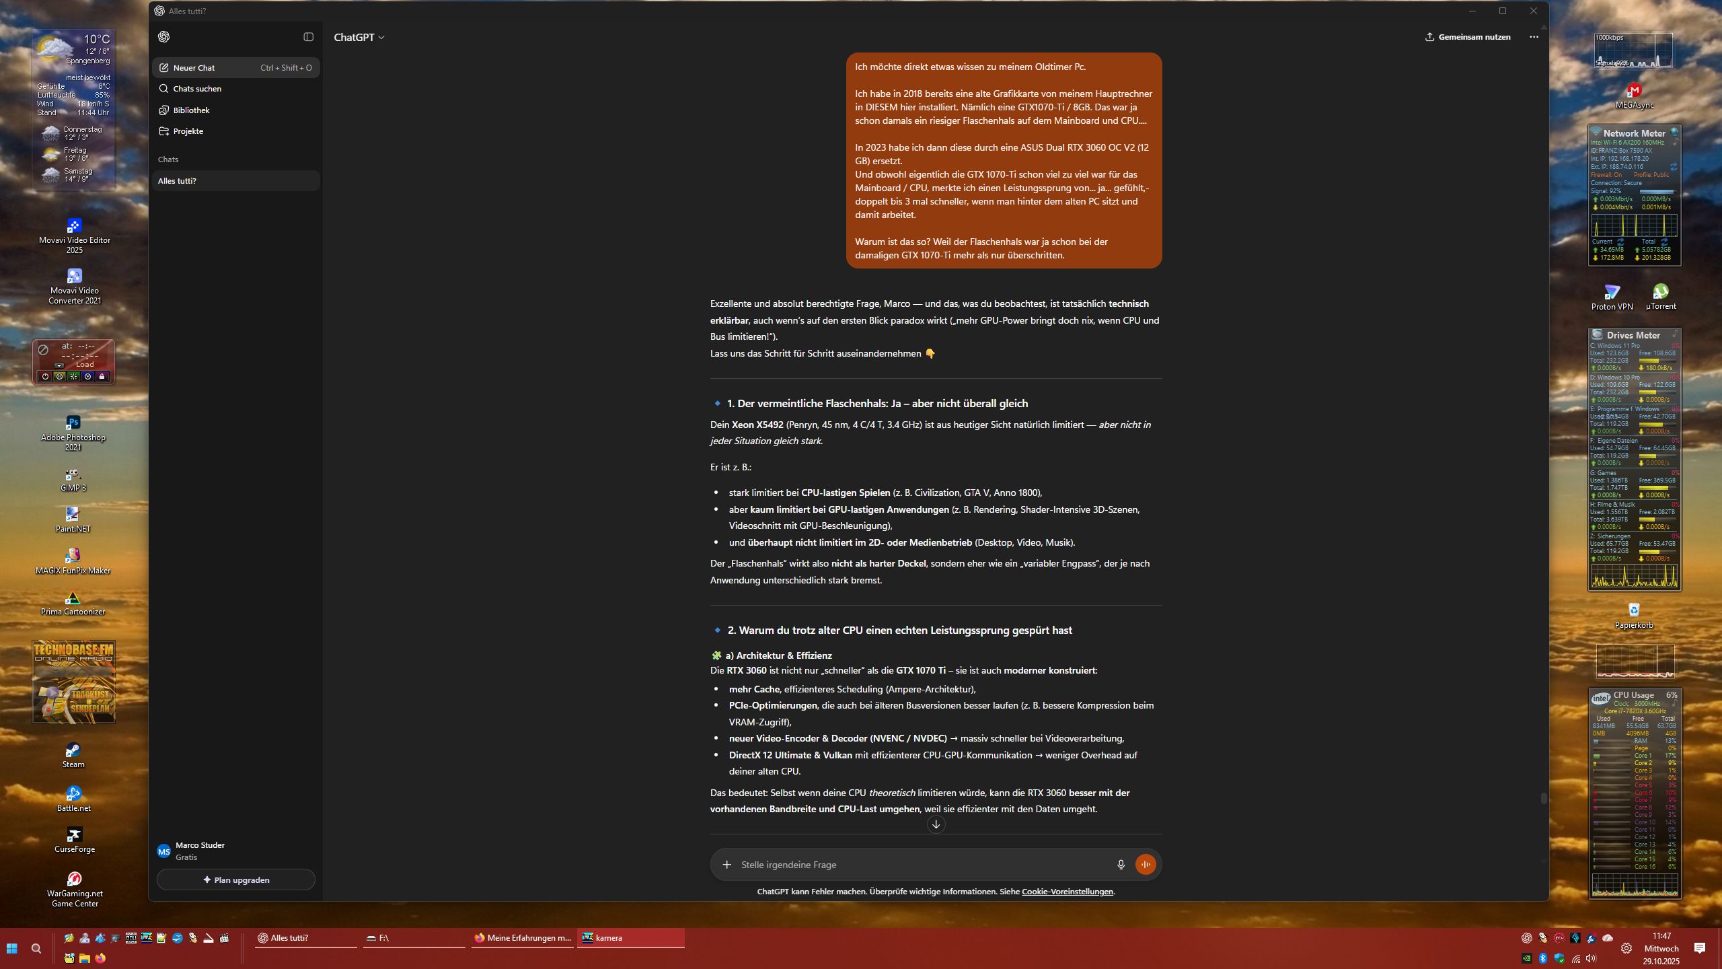Select the 'Alles tutti?' chat entry
Image resolution: width=1722 pixels, height=969 pixels.
(178, 181)
